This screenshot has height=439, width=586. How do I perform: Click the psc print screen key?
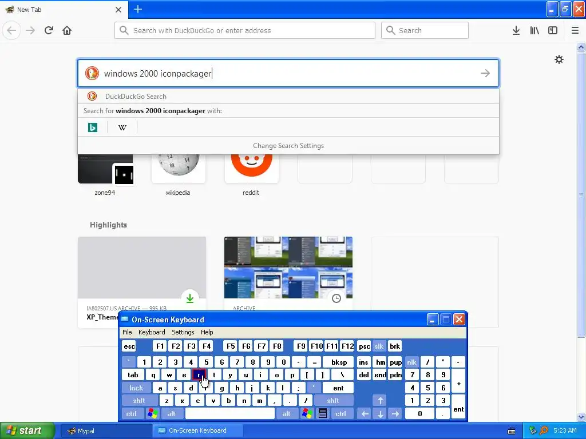[365, 346]
